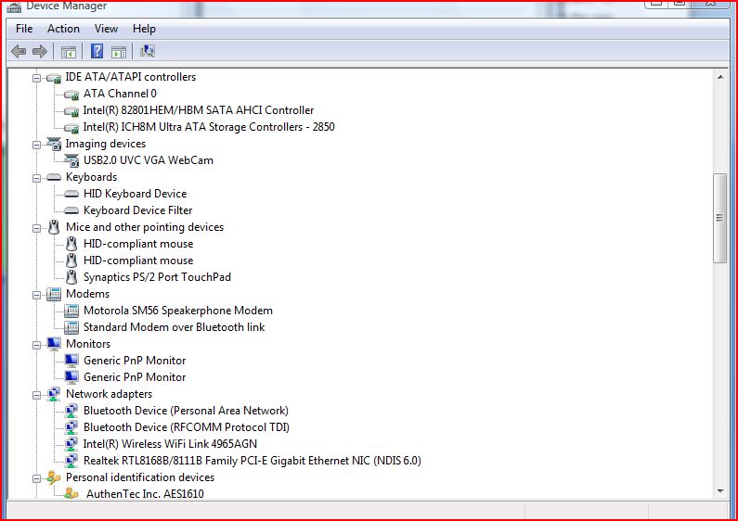
Task: Select Intel(R) Wireless WiFi Link 4965AGN label
Action: pyautogui.click(x=170, y=444)
